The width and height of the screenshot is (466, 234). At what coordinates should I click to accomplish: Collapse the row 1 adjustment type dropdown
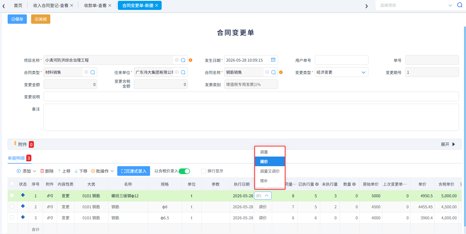click(266, 196)
